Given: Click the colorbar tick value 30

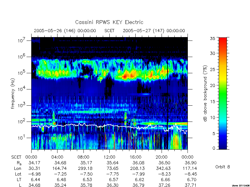Looking at the screenshot, I should point(213,53).
